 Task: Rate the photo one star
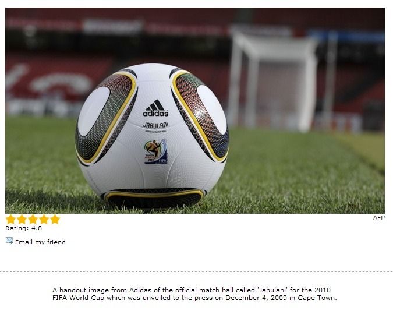point(11,219)
